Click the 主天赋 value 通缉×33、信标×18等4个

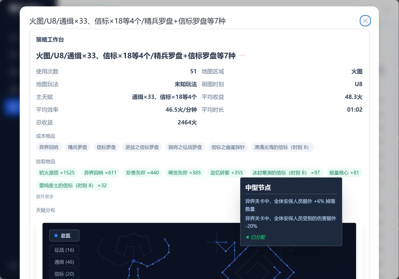164,97
